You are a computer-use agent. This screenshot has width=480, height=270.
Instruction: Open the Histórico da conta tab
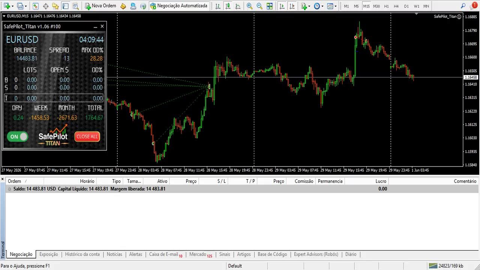[82, 254]
